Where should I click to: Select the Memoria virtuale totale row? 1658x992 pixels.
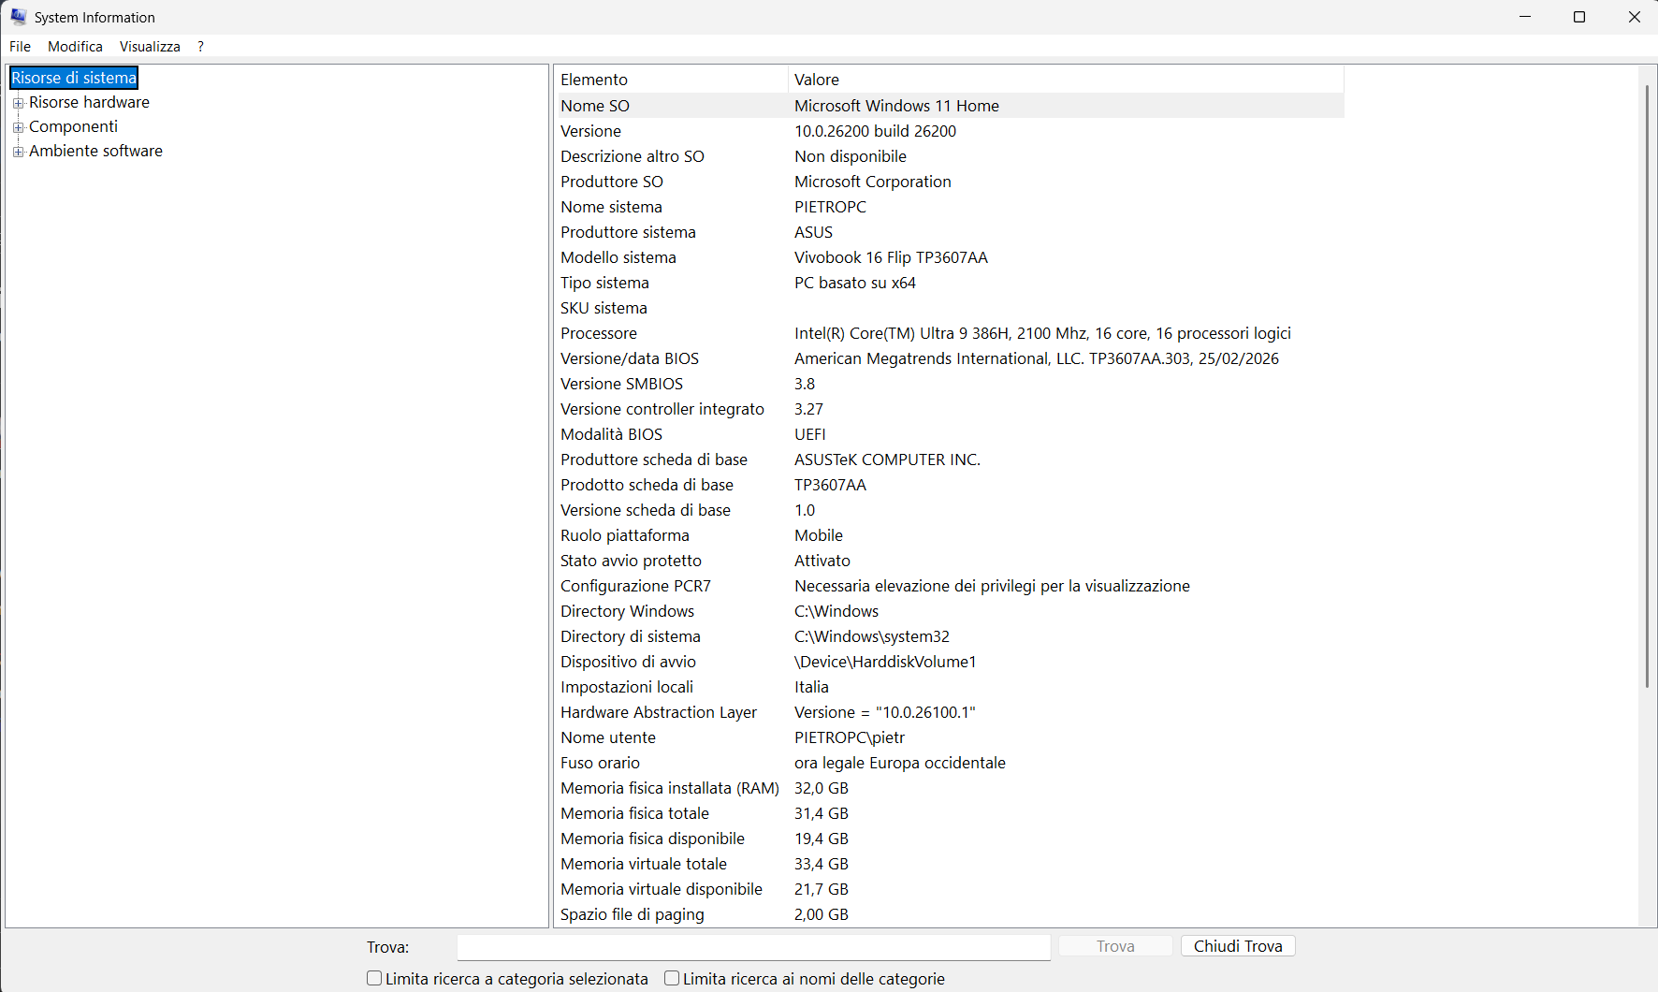point(949,864)
